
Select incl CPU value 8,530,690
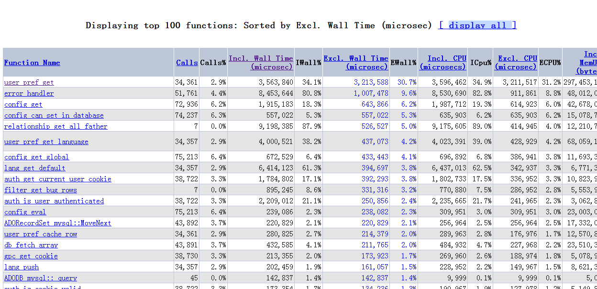coord(449,93)
